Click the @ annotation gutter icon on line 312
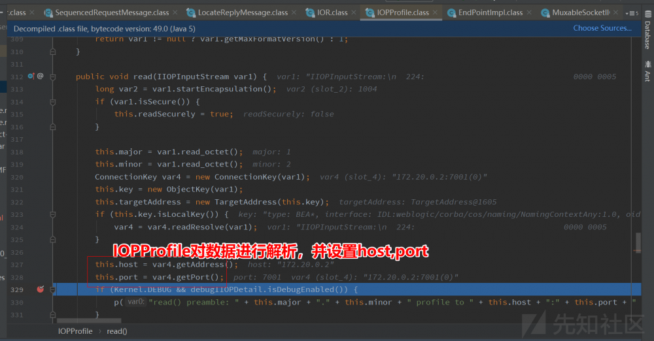Image resolution: width=654 pixels, height=341 pixels. tap(40, 76)
